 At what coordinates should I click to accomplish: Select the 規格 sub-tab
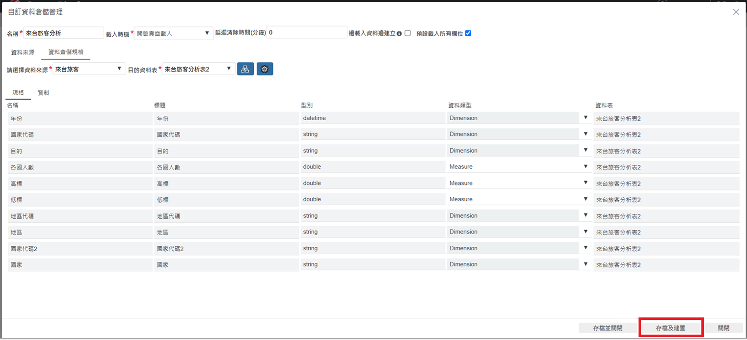tap(18, 93)
